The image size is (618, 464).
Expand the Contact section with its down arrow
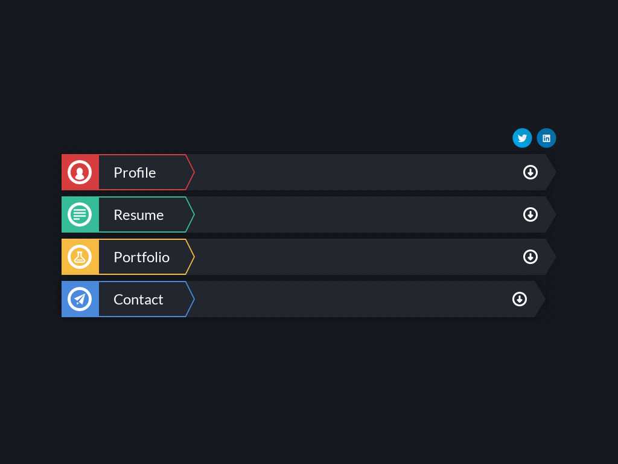coord(520,299)
